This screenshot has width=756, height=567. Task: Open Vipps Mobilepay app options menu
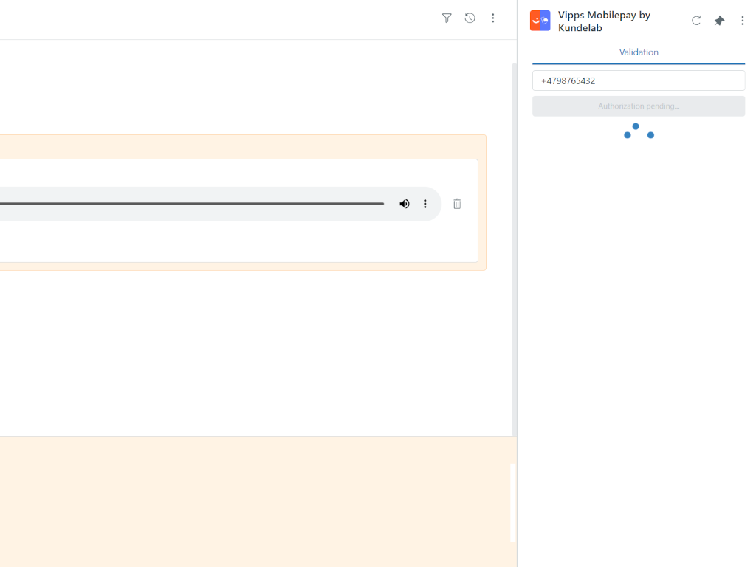coord(742,21)
